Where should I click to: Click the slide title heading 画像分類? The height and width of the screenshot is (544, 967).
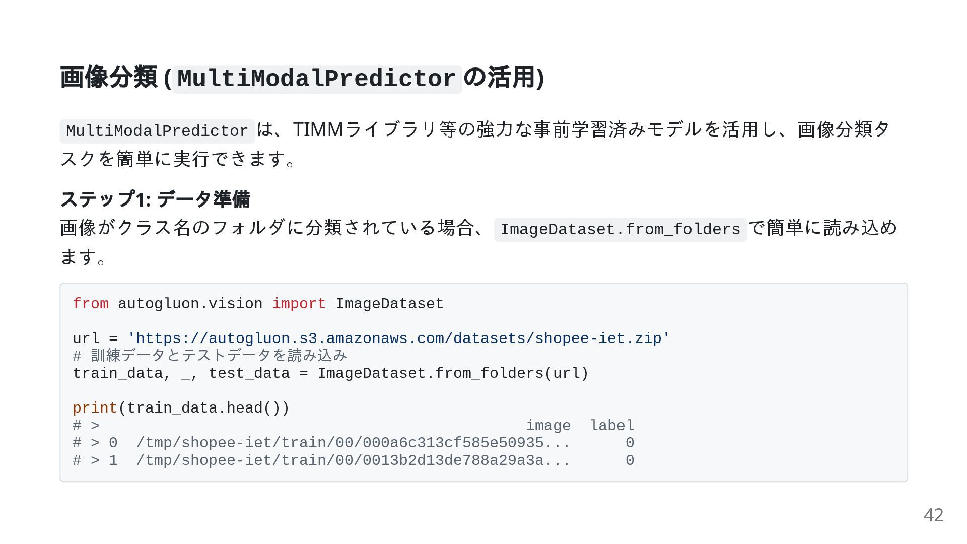click(302, 78)
